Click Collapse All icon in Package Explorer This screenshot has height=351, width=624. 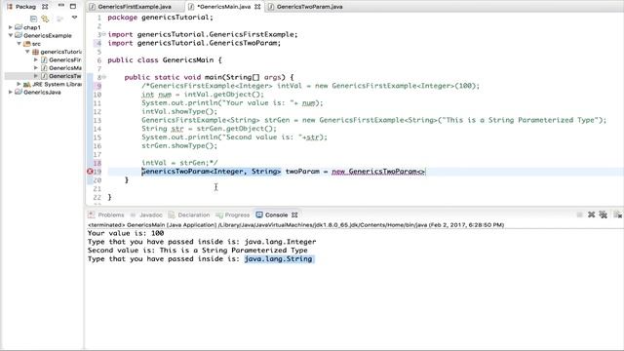(33, 19)
